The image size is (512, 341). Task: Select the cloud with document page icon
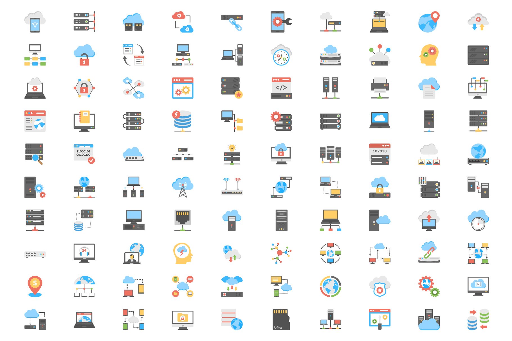point(429,88)
